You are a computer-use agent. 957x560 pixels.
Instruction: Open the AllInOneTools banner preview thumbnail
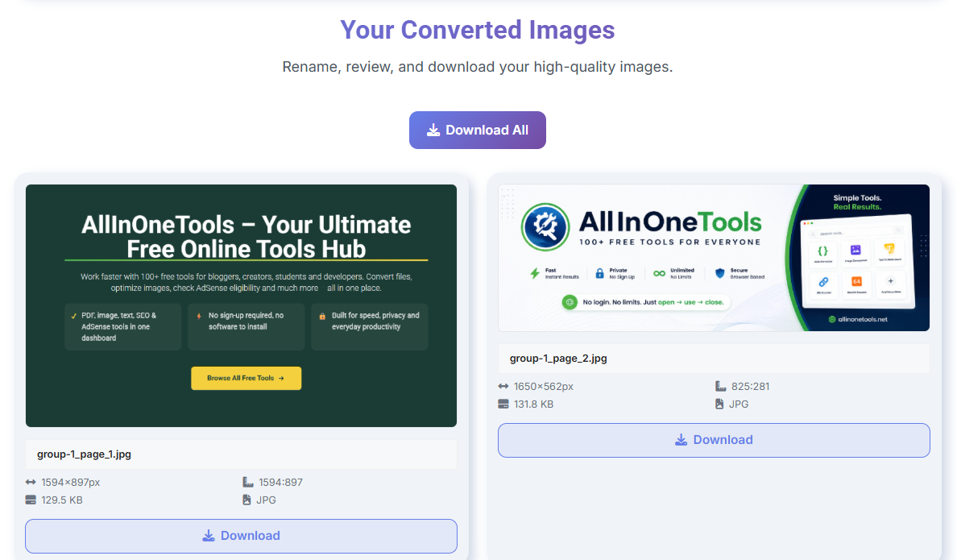pyautogui.click(x=714, y=258)
